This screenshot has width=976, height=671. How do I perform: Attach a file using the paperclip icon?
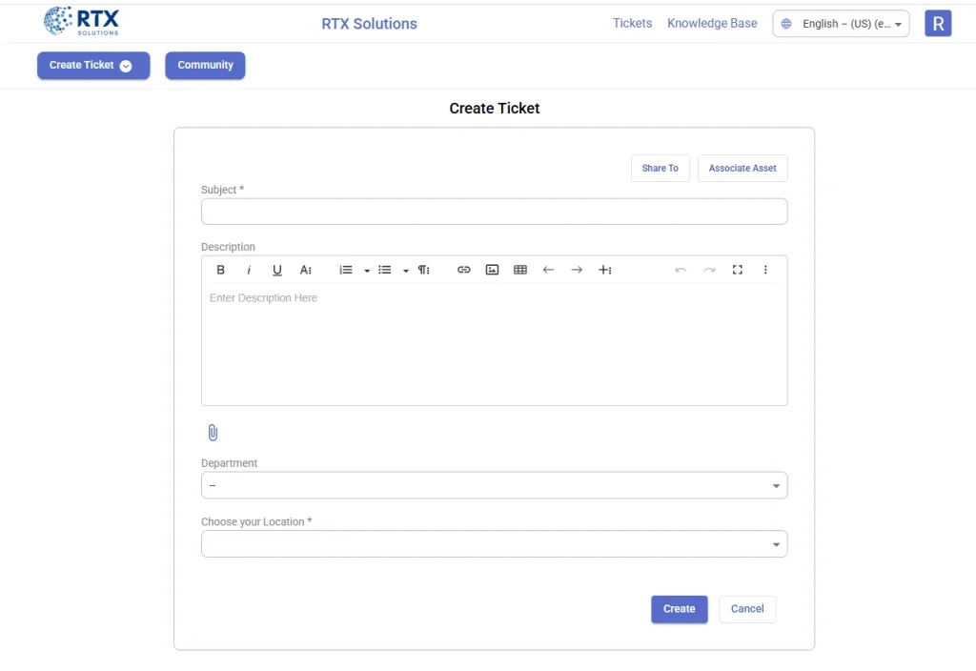[x=213, y=432]
